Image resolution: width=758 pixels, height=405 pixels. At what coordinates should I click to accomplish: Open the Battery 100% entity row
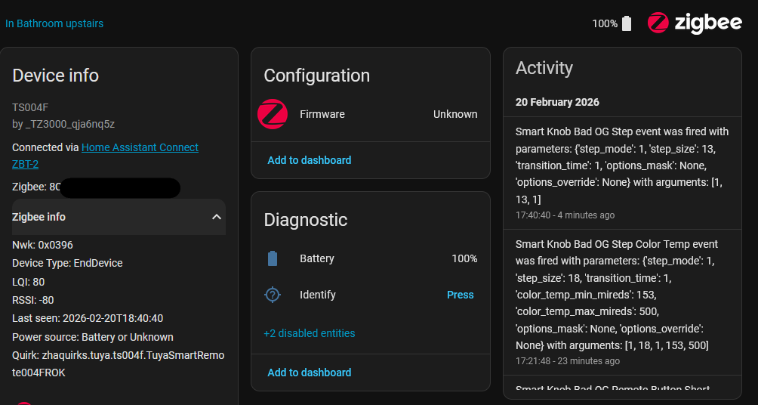pos(370,258)
